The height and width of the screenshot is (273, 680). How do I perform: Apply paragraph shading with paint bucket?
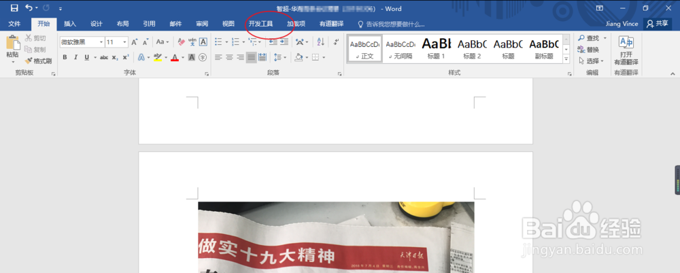[x=299, y=57]
